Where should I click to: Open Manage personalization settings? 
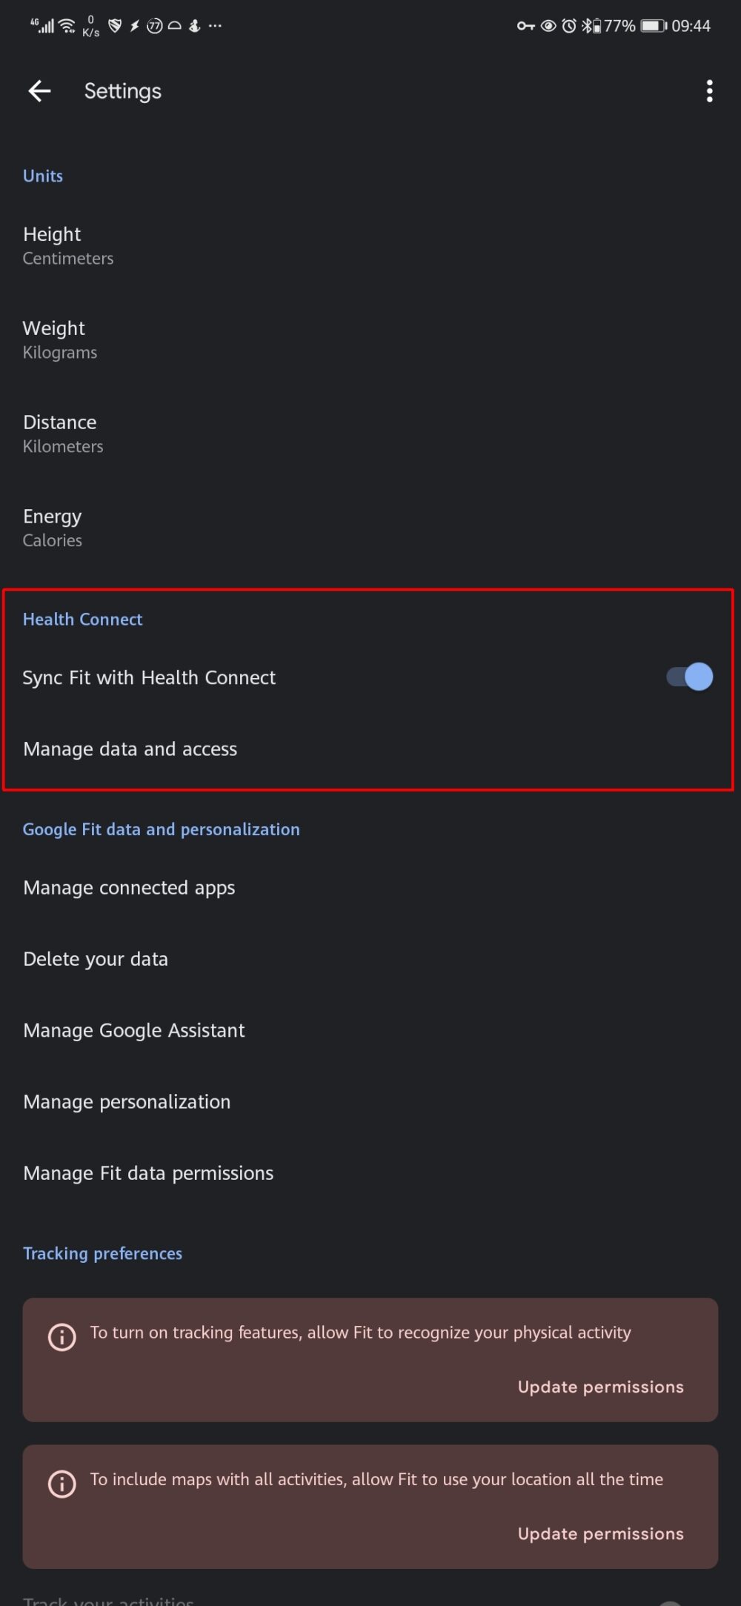(127, 1101)
